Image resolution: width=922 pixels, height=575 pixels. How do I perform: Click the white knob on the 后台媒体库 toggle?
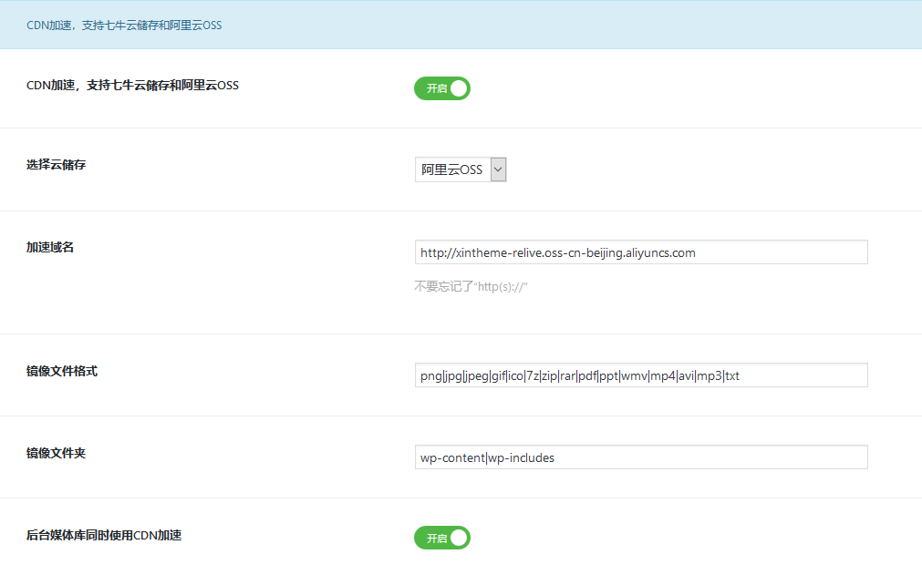(x=458, y=538)
